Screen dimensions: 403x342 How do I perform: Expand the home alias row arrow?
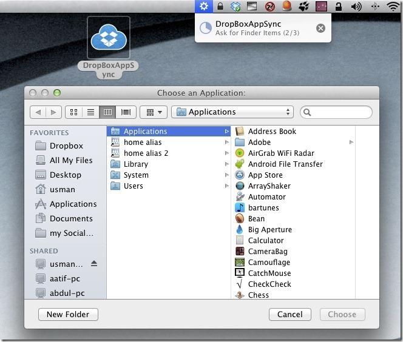[227, 142]
